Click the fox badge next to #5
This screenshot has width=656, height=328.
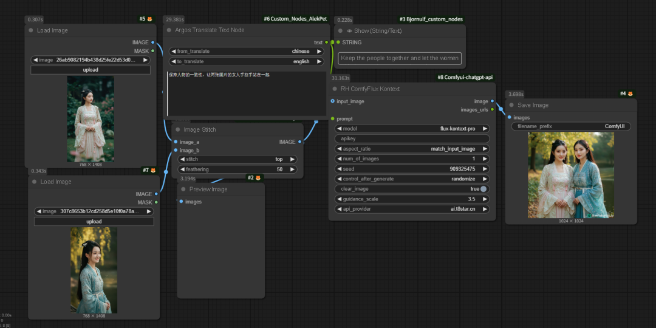150,19
